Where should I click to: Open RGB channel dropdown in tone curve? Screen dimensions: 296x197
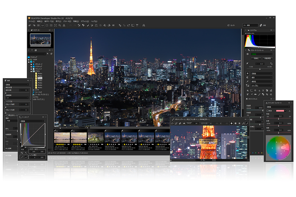pyautogui.click(x=24, y=150)
